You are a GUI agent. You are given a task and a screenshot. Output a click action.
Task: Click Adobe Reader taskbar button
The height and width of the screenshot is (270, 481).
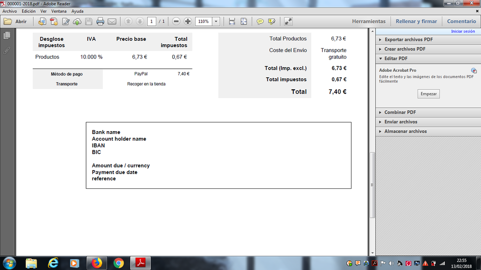pos(140,263)
